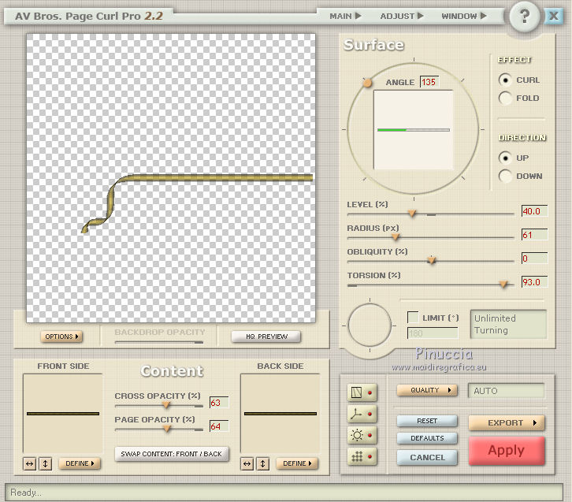Open the EXPORT dropdown button
This screenshot has width=572, height=502.
pos(507,423)
